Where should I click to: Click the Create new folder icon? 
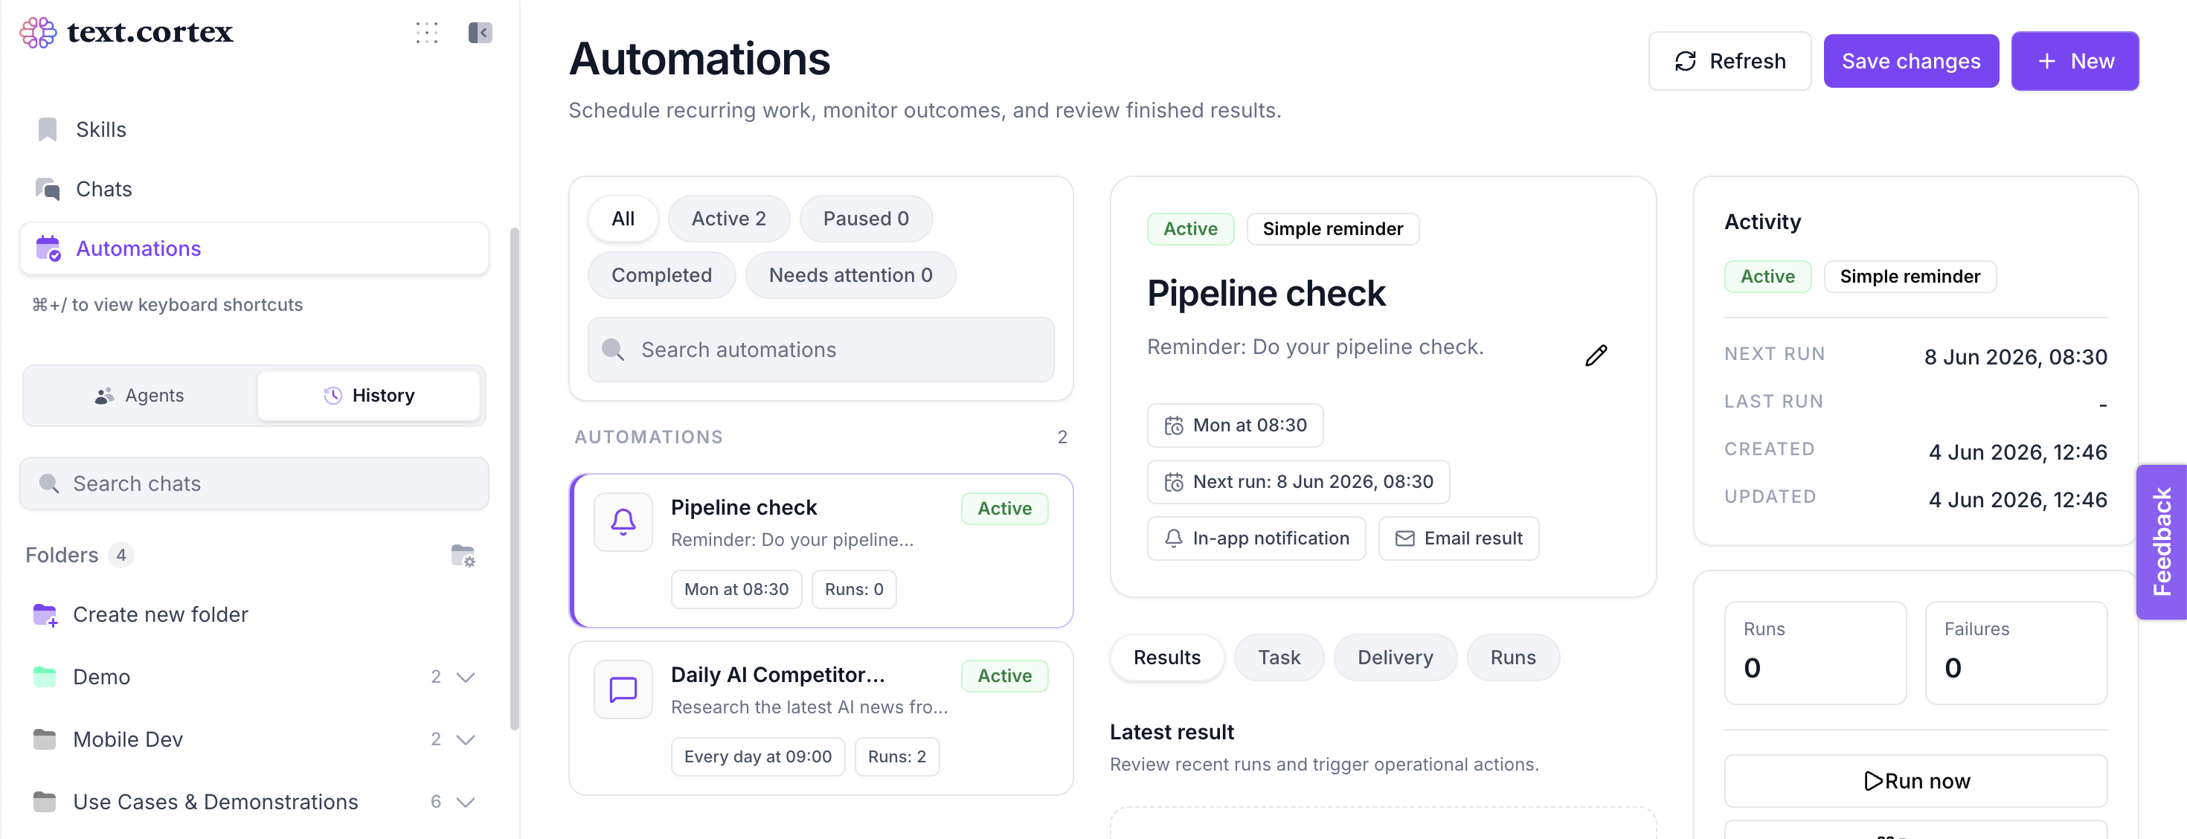(45, 615)
